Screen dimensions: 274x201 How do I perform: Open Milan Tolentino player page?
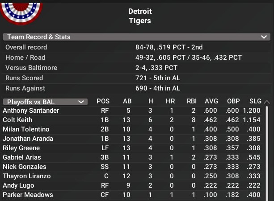pos(26,129)
